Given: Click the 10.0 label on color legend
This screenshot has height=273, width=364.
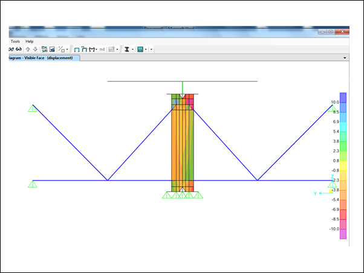Looking at the screenshot, I should 334,103.
